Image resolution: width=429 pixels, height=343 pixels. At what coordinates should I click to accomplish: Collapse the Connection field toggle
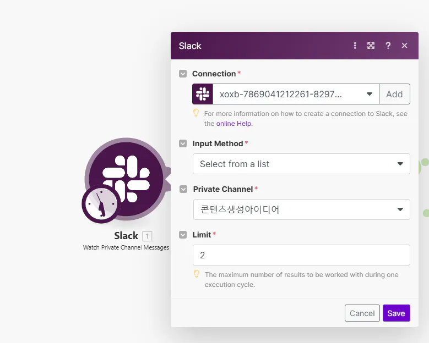pos(183,74)
